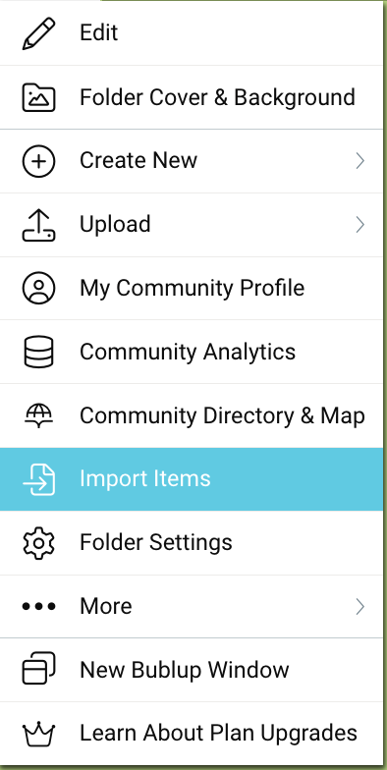Expand the Create New submenu chevron
This screenshot has width=387, height=770.
(360, 161)
